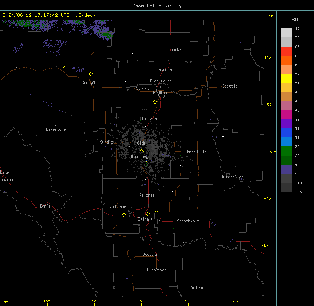This screenshot has width=314, height=306.
Task: Click the yellow V marker northeast of Calgary
Action: [x=156, y=212]
